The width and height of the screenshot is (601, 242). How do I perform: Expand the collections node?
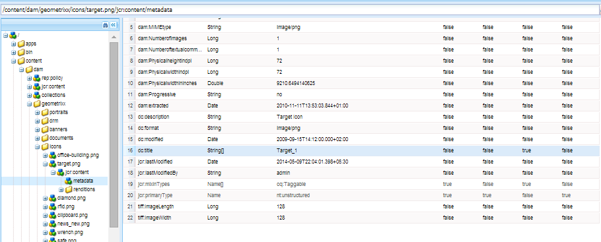(x=30, y=95)
